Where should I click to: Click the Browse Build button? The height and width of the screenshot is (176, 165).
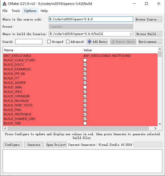click(x=148, y=34)
